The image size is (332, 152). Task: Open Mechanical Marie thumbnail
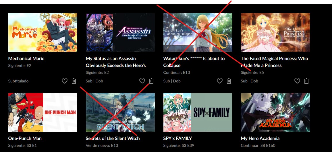tap(43, 33)
